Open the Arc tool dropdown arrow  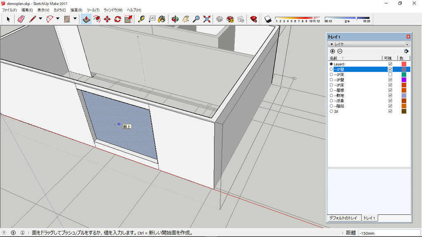click(x=58, y=19)
